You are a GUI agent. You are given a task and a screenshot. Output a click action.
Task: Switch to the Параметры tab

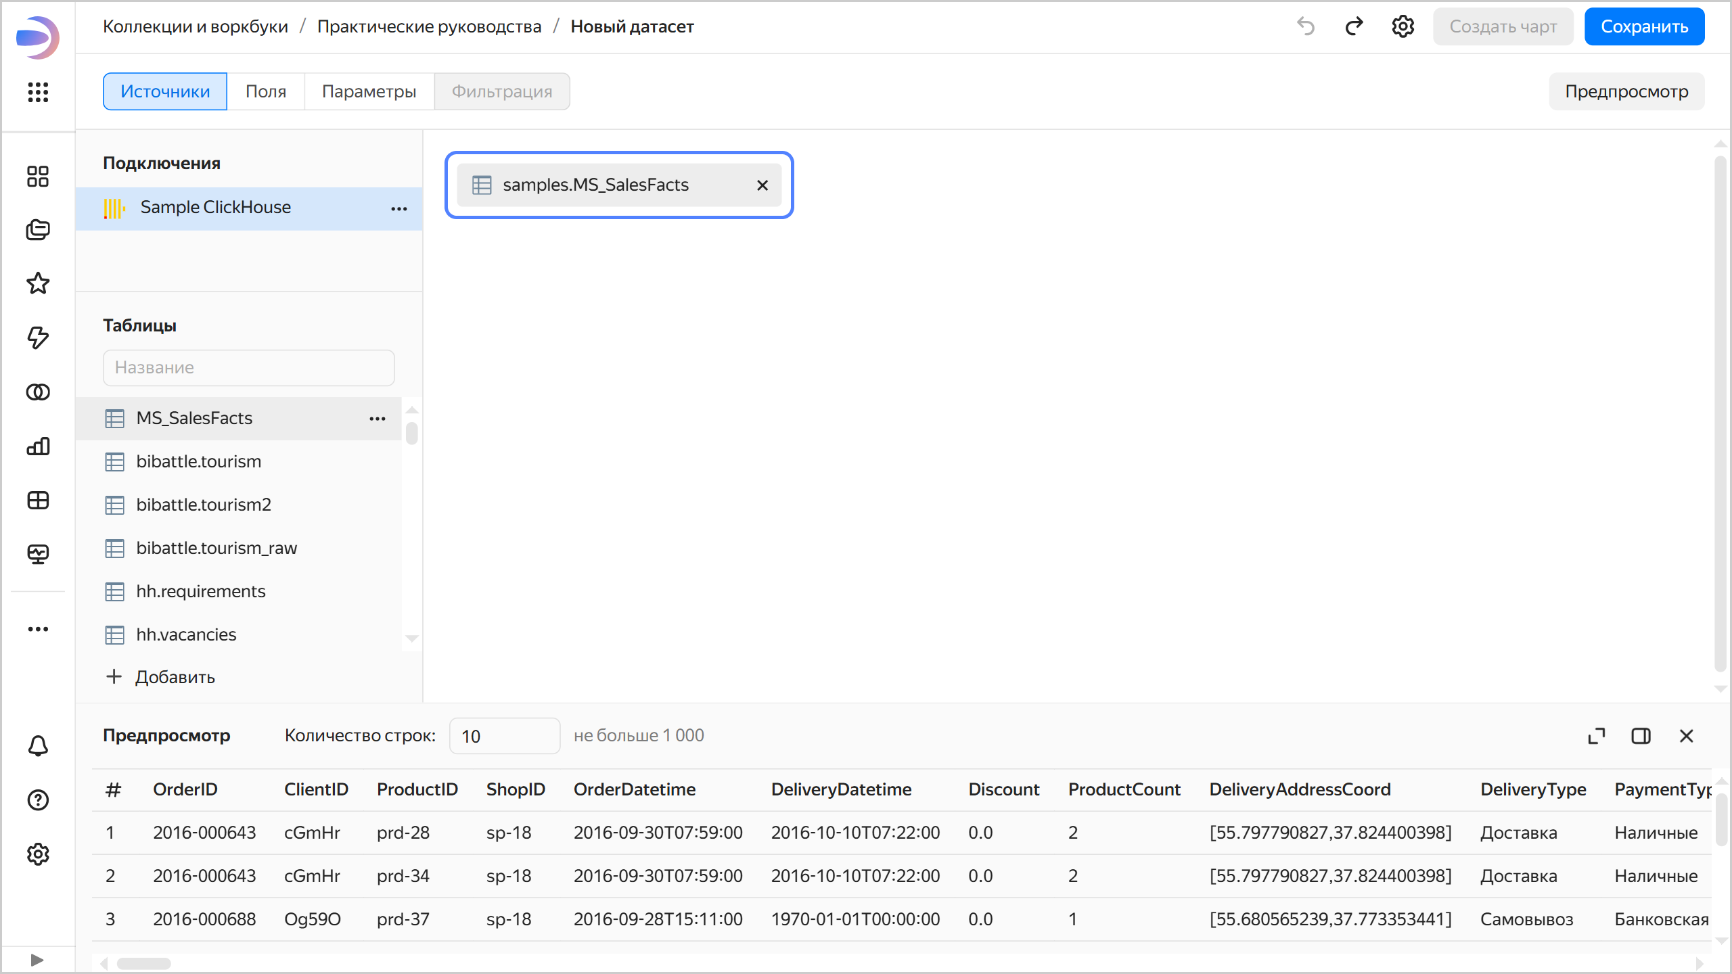[x=369, y=91]
